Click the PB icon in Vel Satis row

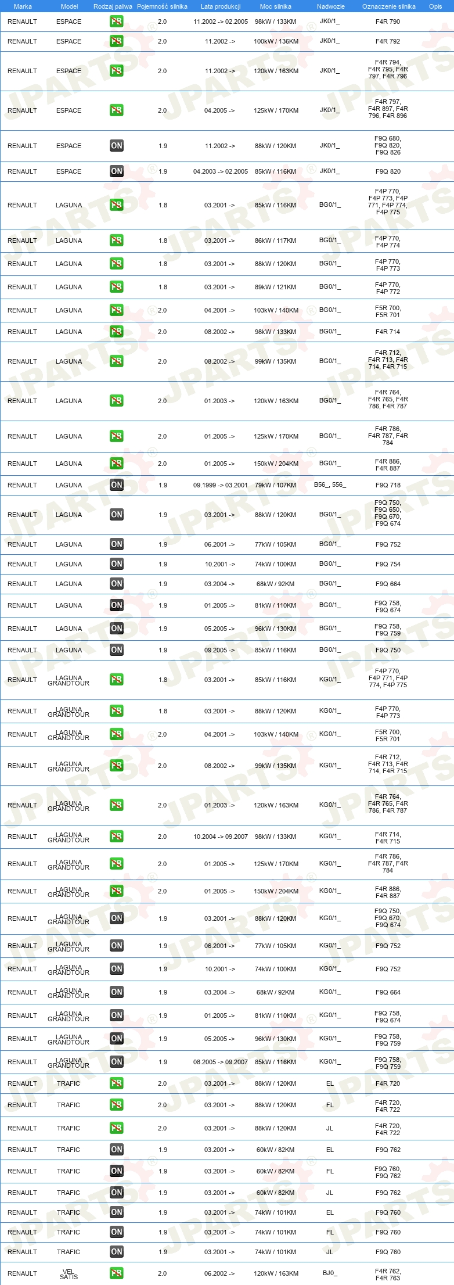click(116, 1273)
